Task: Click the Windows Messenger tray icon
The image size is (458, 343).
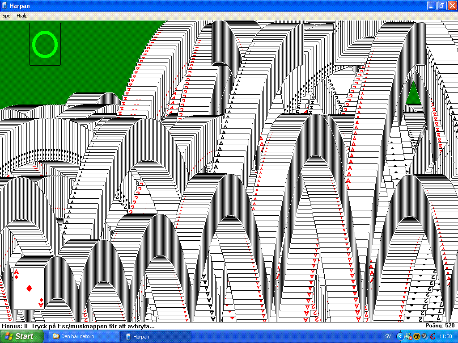Action: point(409,336)
